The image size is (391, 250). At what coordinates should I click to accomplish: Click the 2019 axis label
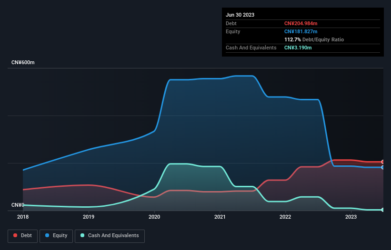[89, 217]
